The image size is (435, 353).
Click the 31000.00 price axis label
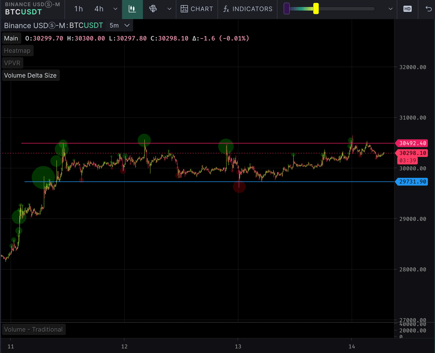click(413, 118)
